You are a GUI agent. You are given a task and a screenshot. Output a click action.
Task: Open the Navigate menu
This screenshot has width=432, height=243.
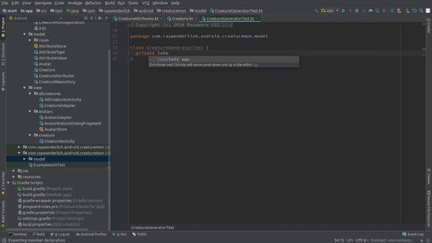(43, 3)
